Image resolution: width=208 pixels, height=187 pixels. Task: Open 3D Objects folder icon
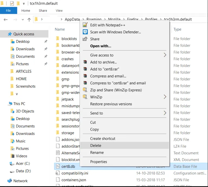[x=12, y=111]
